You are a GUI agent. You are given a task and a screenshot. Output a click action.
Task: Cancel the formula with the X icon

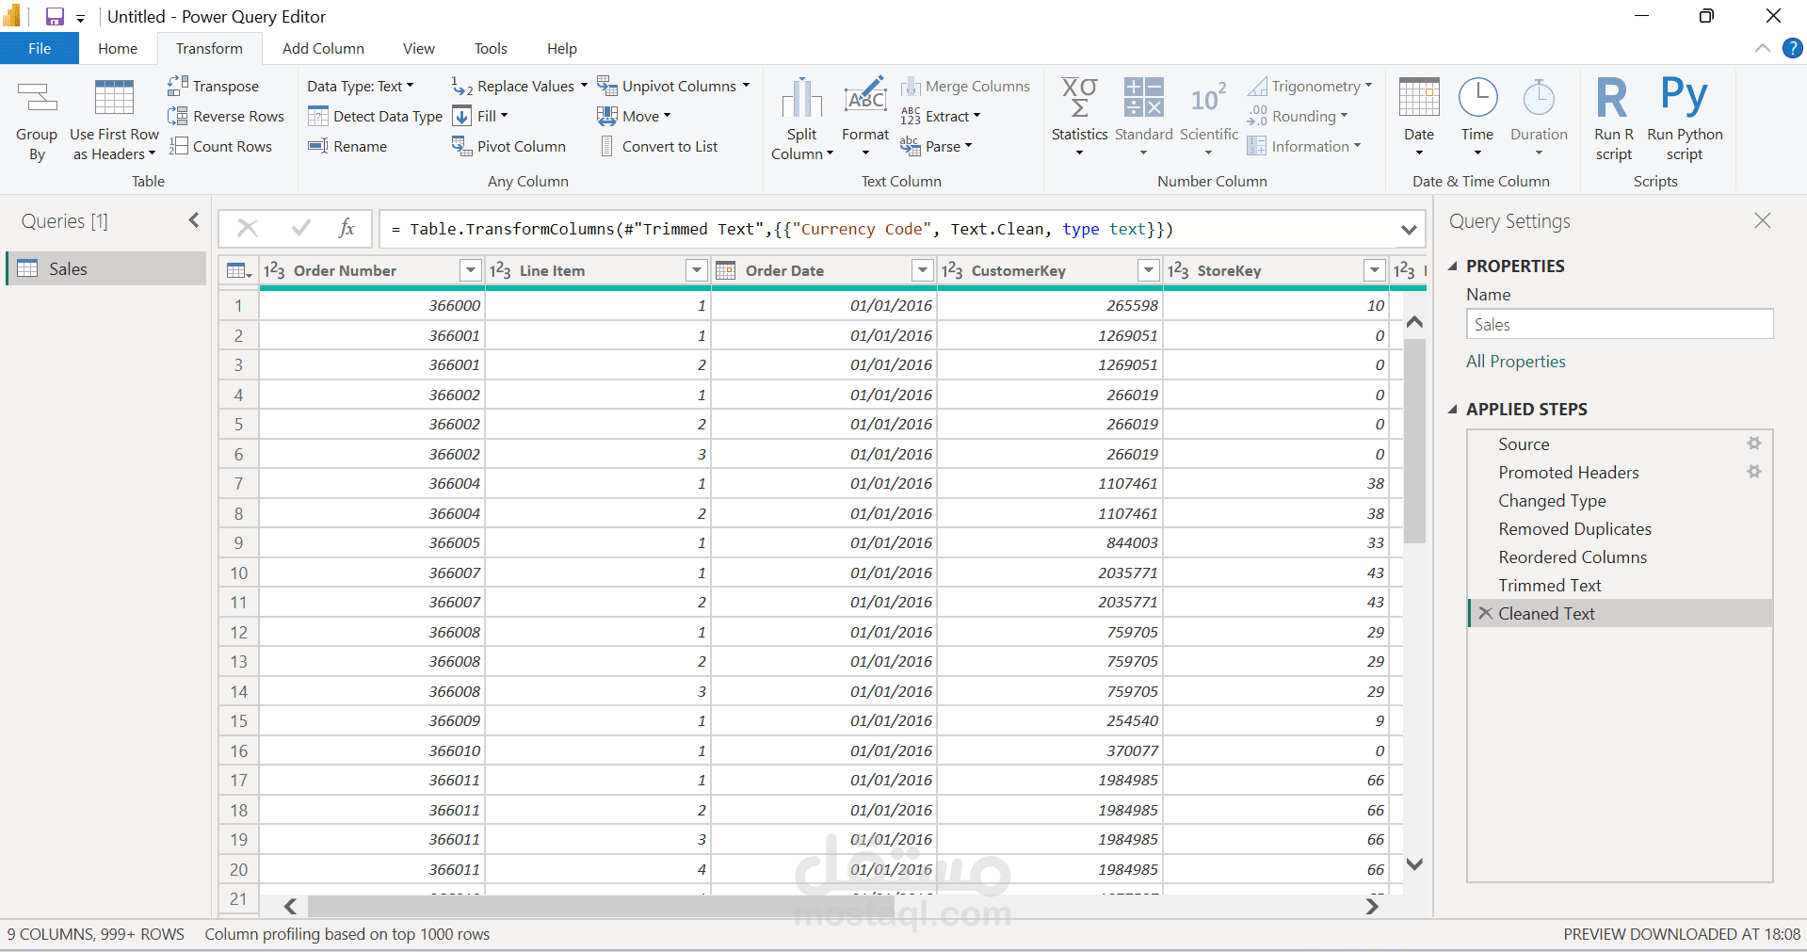[248, 228]
